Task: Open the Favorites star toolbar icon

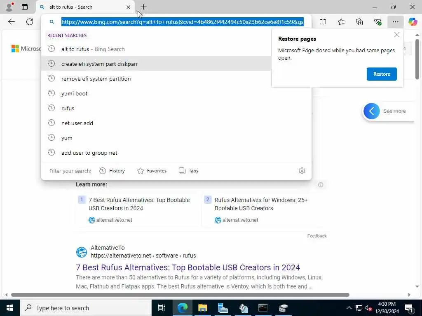Action: click(341, 22)
